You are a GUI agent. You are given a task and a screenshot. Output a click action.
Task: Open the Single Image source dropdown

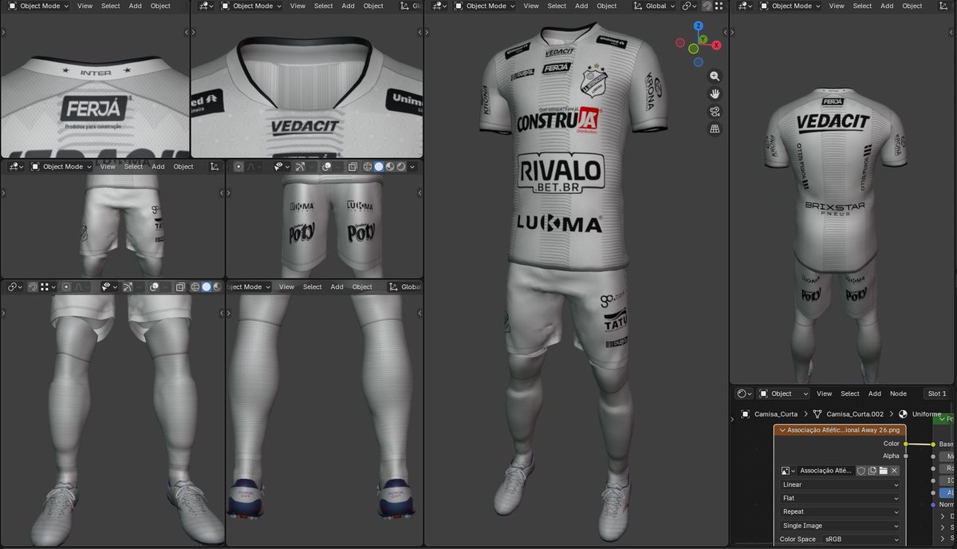click(x=841, y=526)
